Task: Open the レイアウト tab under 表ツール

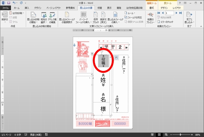Action: click(x=177, y=8)
